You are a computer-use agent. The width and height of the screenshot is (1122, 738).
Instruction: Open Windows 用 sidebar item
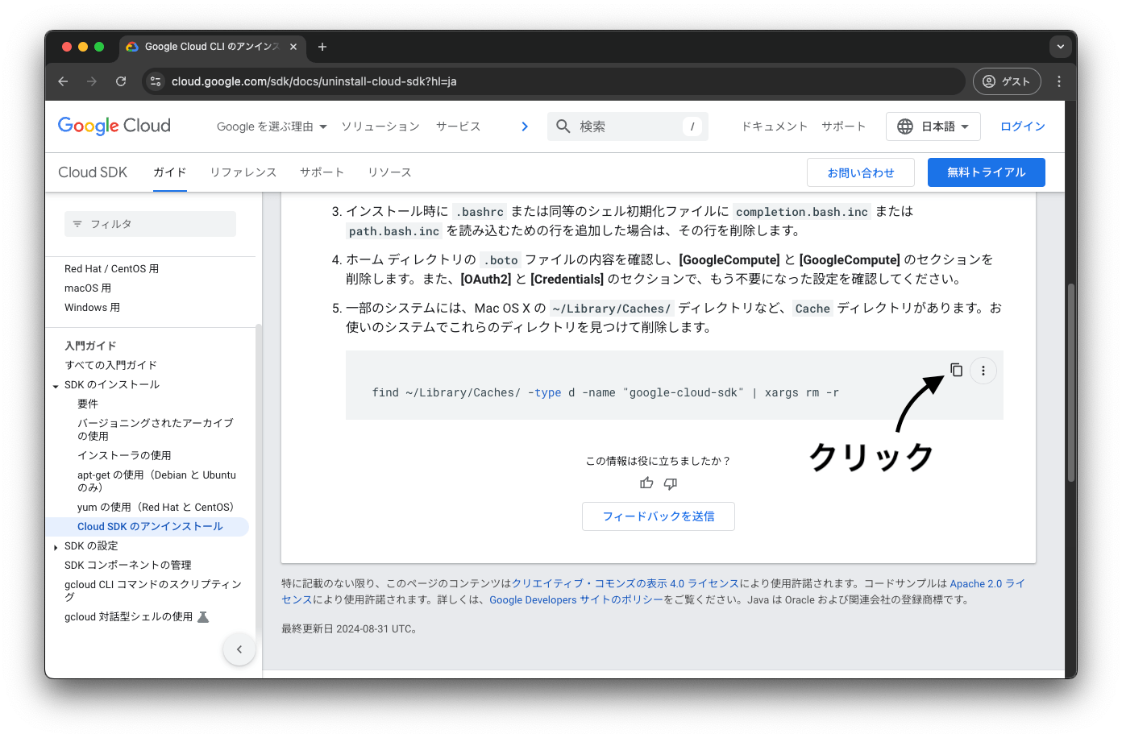[x=92, y=308]
